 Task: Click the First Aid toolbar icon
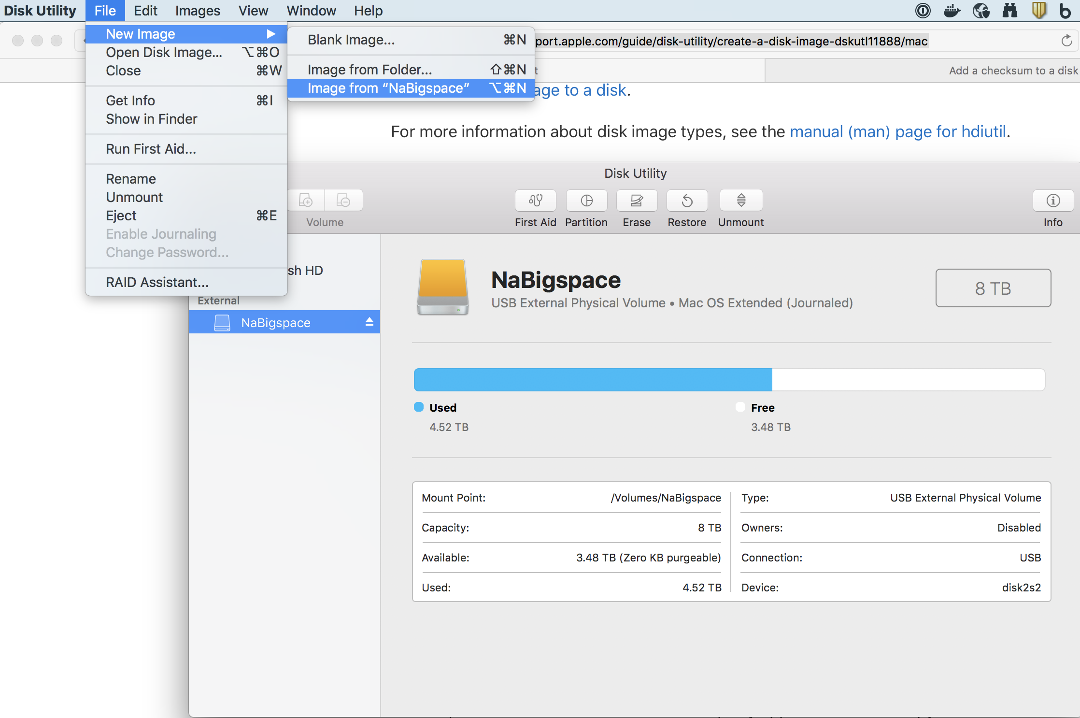(x=535, y=201)
